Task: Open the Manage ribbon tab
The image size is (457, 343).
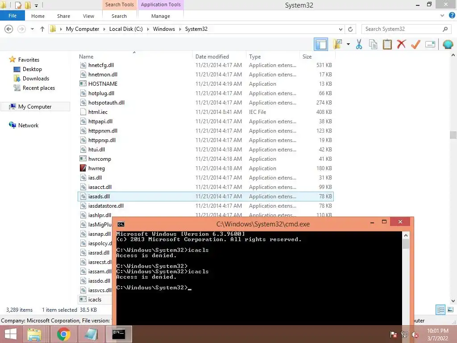Action: point(161,16)
